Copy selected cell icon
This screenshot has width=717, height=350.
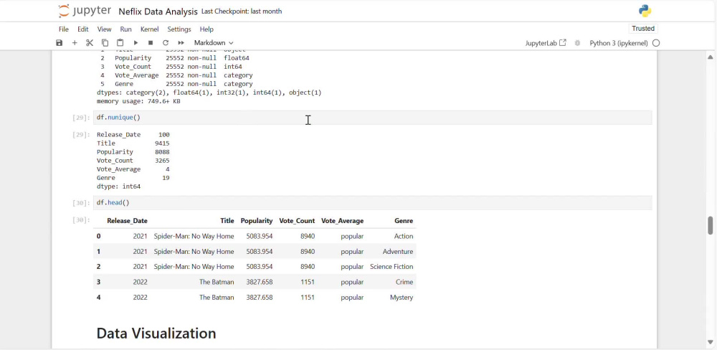(105, 42)
